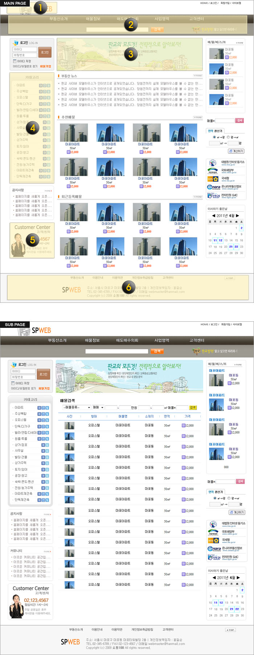254x655 pixels.
Task: Go to previous month in the main page calendar
Action: point(213,216)
